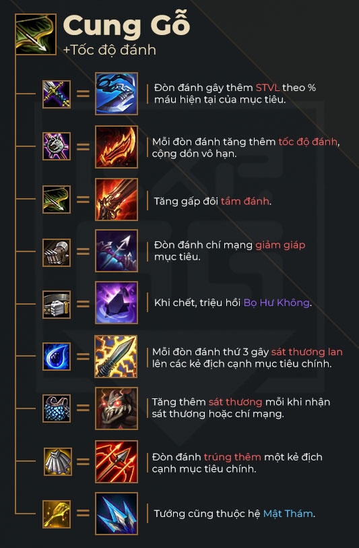
Task: Select the sword component icon in first row
Action: (57, 94)
